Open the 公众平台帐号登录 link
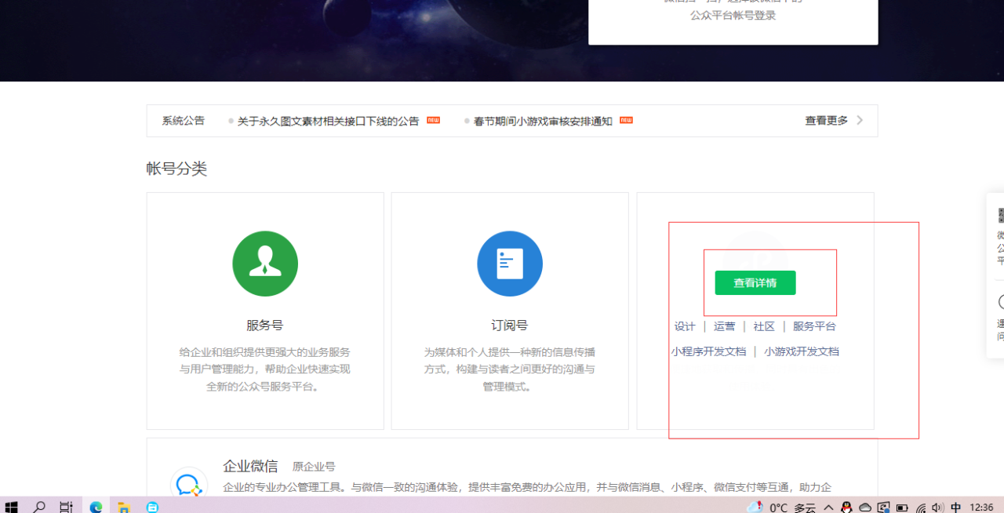Image resolution: width=1004 pixels, height=513 pixels. [733, 14]
